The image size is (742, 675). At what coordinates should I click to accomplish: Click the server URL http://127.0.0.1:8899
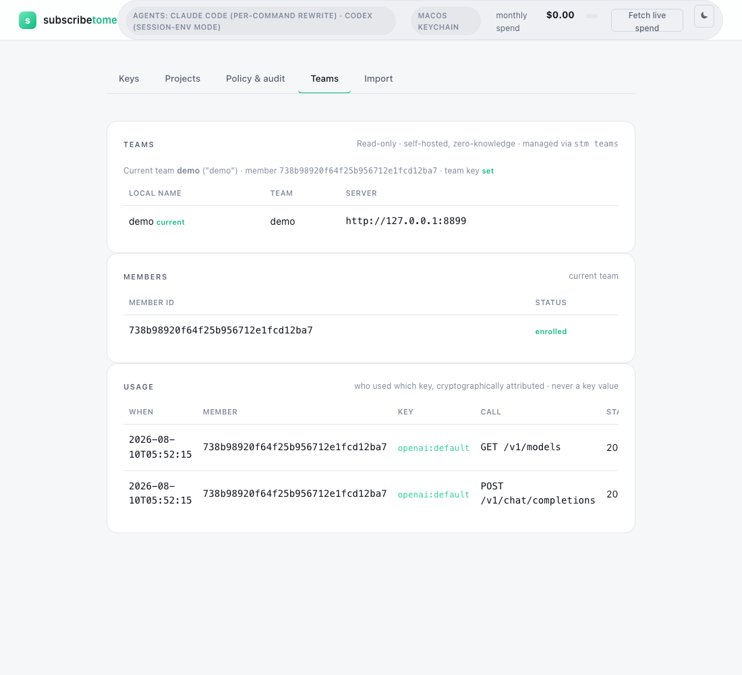(406, 221)
